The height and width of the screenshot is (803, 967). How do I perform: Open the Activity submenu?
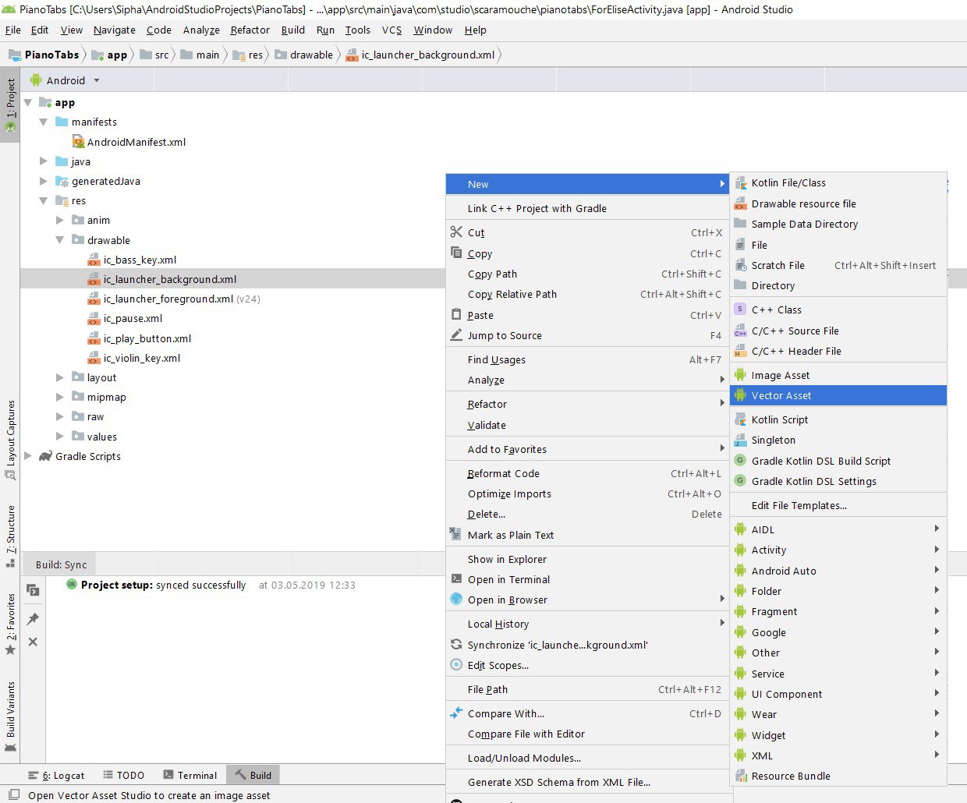(x=838, y=550)
